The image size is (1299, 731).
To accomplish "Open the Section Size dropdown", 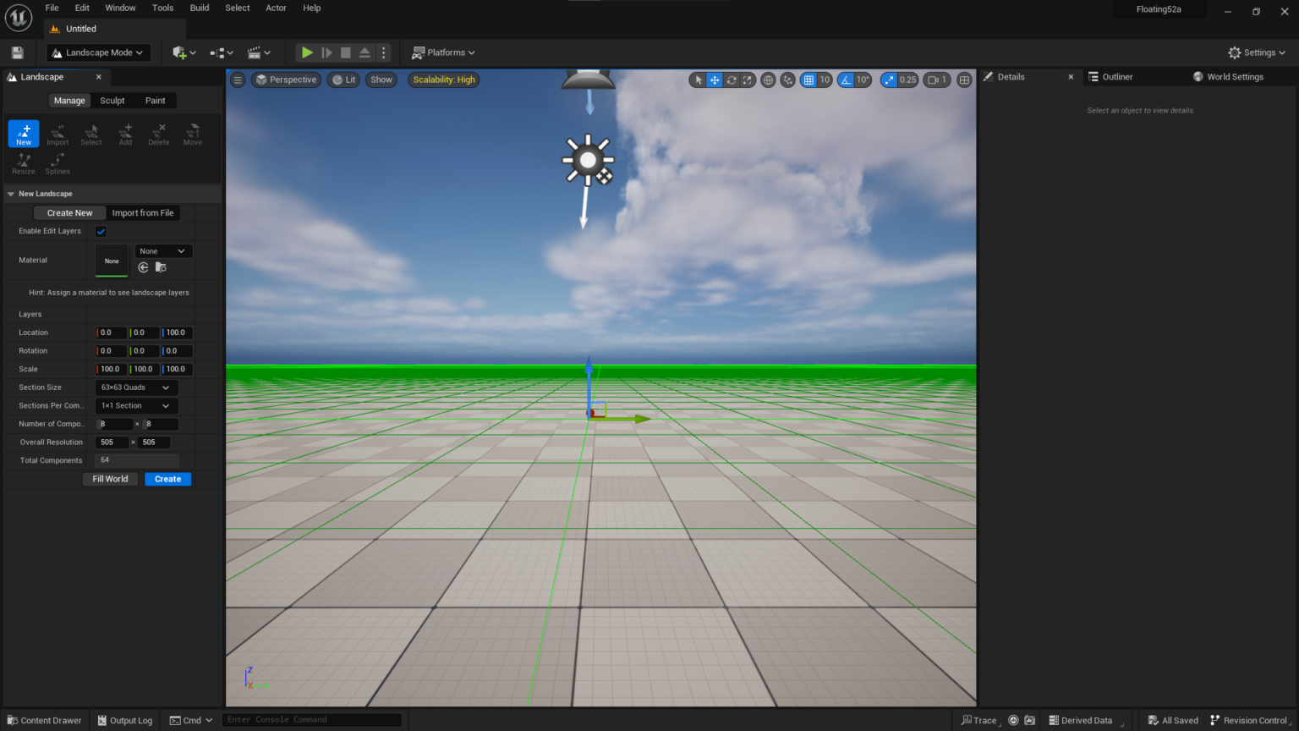I will (x=136, y=387).
